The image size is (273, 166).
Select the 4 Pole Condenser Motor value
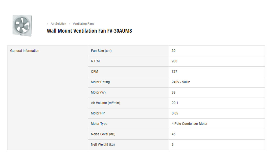click(x=189, y=124)
